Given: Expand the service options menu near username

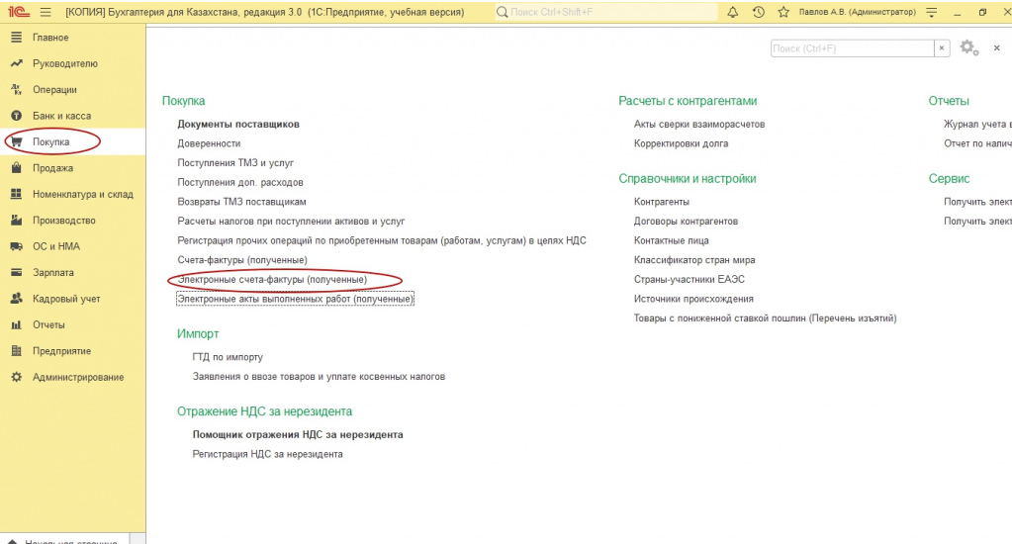Looking at the screenshot, I should pyautogui.click(x=929, y=12).
